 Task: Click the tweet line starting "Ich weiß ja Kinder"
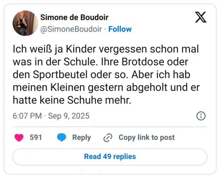[106, 49]
